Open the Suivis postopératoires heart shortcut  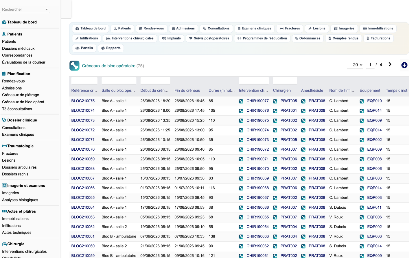tap(191, 38)
